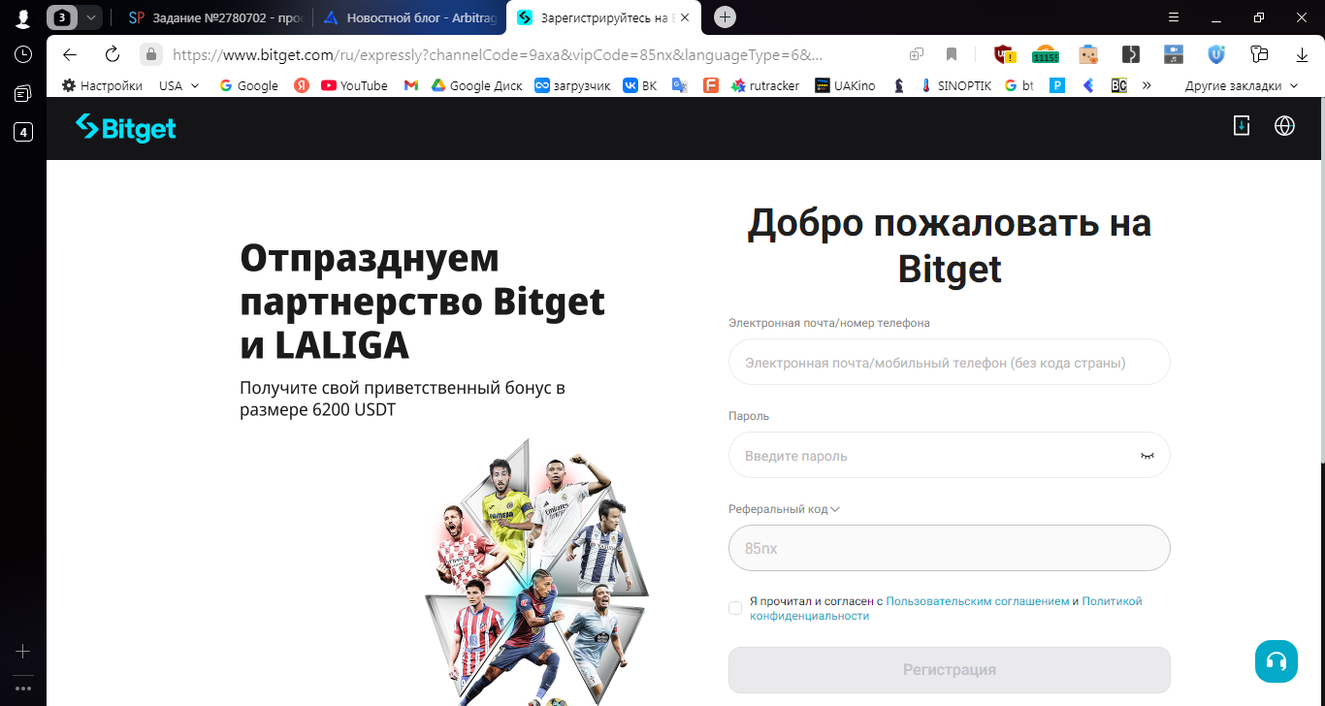Screen dimensions: 1325x706
Task: Click the referral code field with 85nx
Action: pos(949,548)
